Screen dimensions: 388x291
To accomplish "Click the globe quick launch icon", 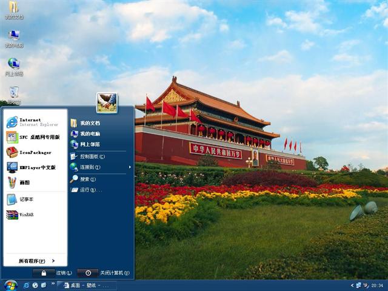I will pyautogui.click(x=35, y=286).
